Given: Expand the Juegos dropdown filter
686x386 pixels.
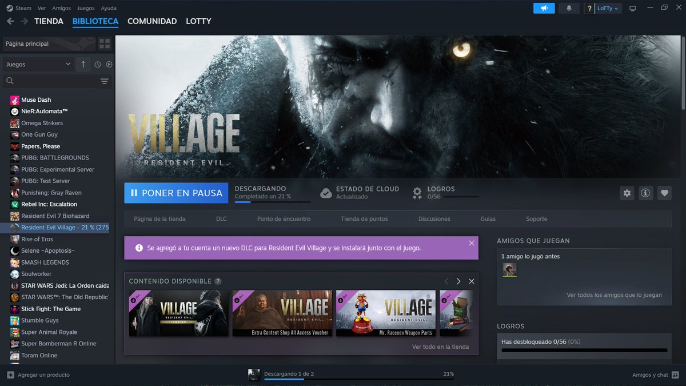Looking at the screenshot, I should pos(38,65).
